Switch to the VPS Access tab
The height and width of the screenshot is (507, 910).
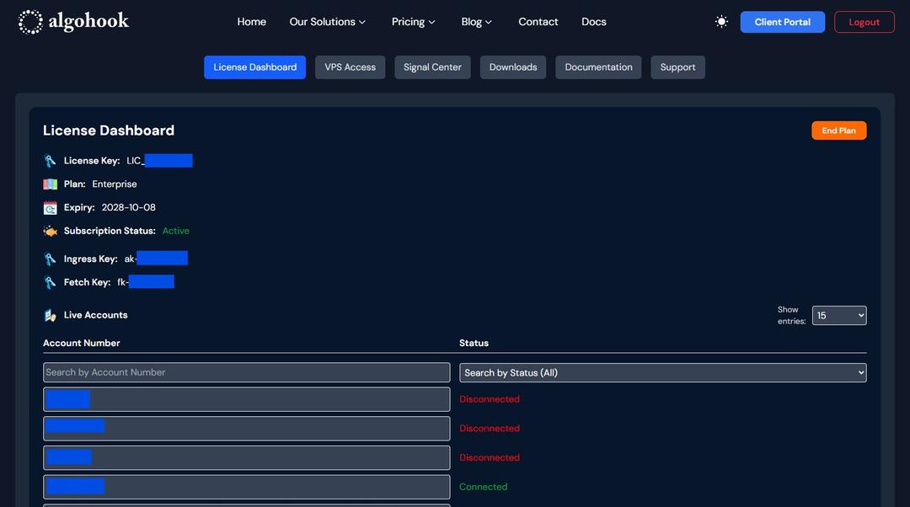click(x=350, y=67)
